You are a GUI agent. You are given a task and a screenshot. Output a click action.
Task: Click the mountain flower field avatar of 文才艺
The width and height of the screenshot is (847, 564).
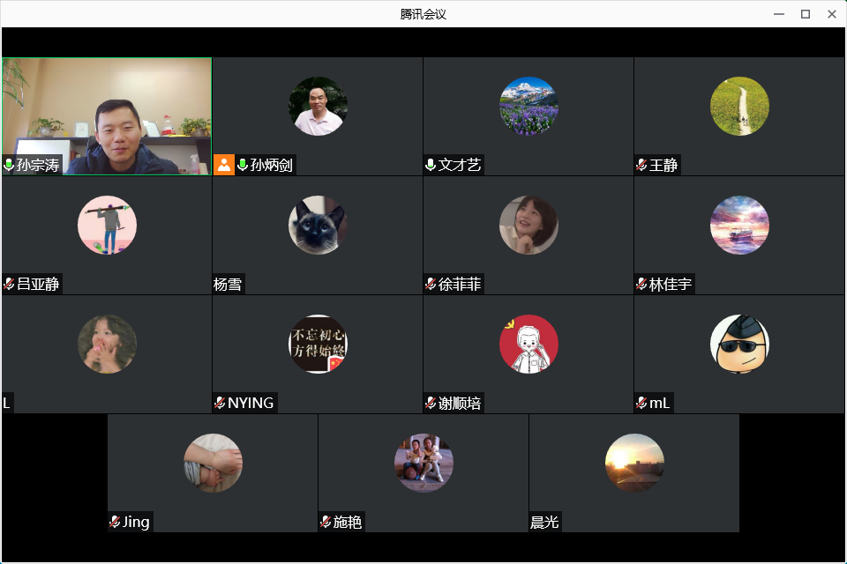coord(528,106)
